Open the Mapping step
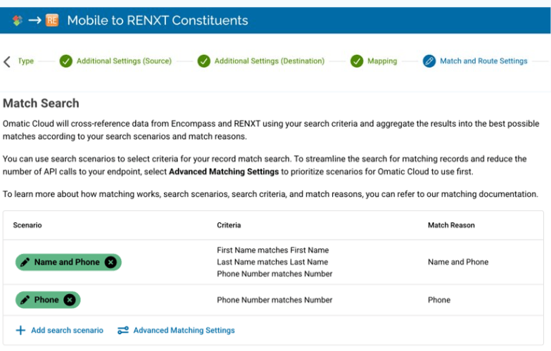Viewport: 551px width, 351px height. tap(382, 61)
